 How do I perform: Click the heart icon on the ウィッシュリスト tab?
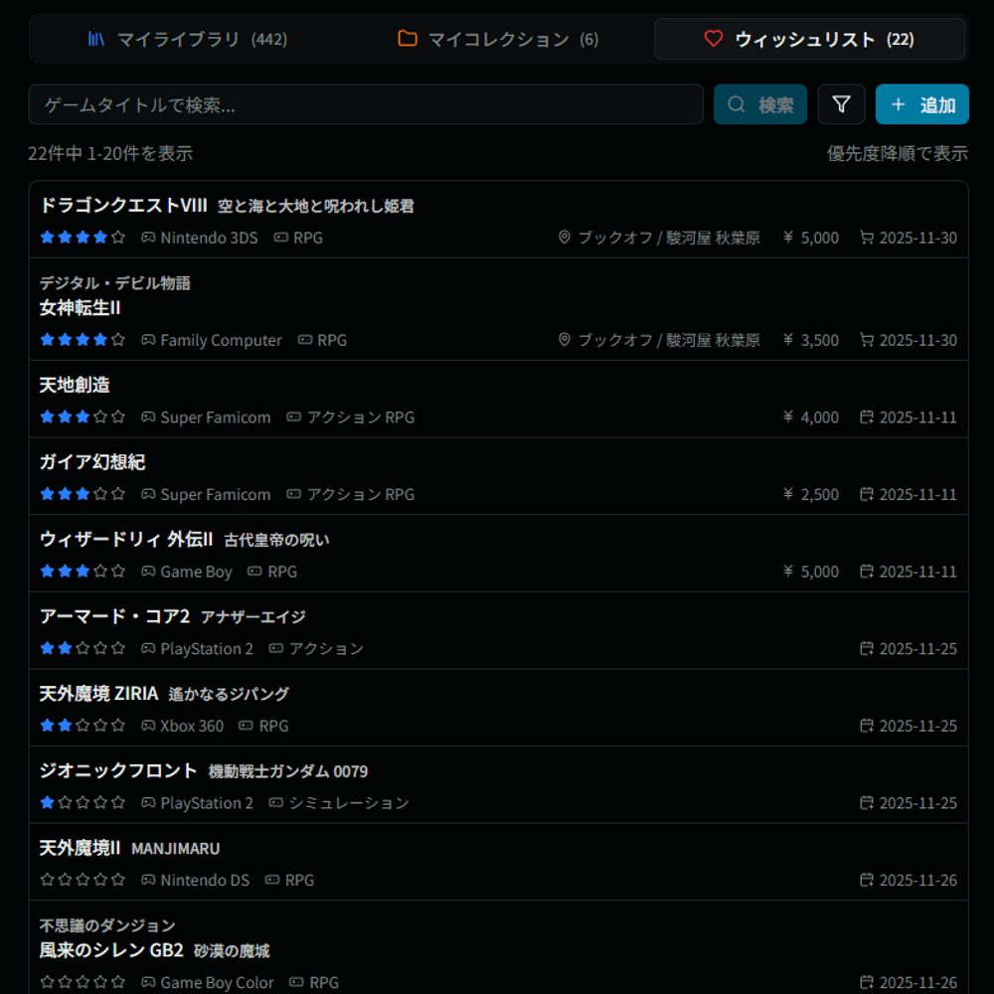(x=713, y=39)
